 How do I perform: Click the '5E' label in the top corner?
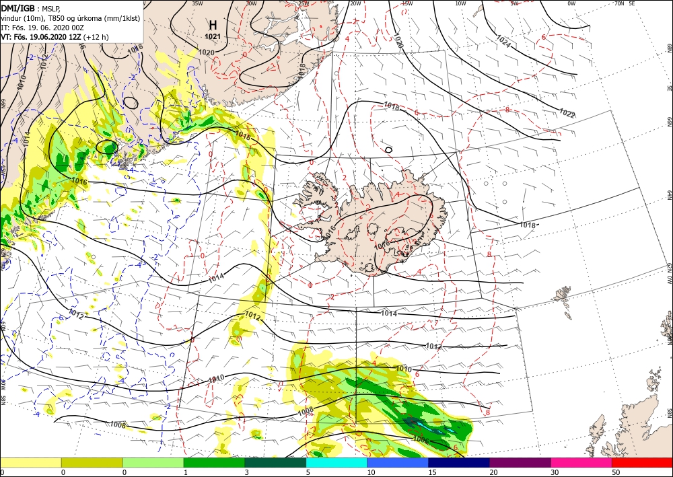click(631, 3)
